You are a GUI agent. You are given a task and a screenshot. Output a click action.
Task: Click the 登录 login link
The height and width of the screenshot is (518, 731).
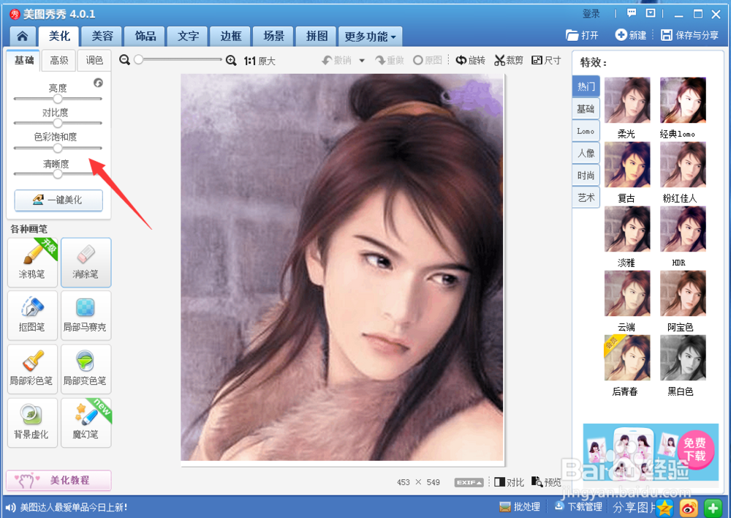pos(591,13)
